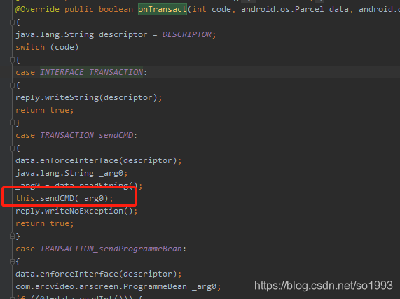Collapse the onTransact method body fold marker
This screenshot has height=299, width=400.
click(12, 22)
